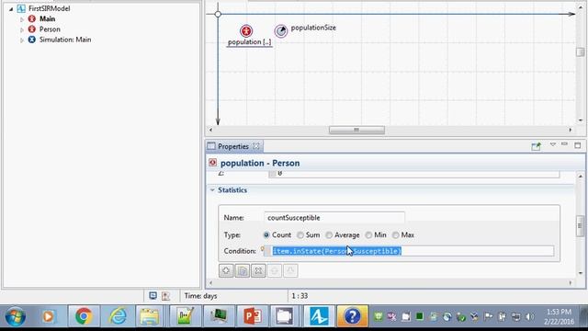The height and width of the screenshot is (331, 588).
Task: Minimize the Properties panel
Action: point(564,144)
